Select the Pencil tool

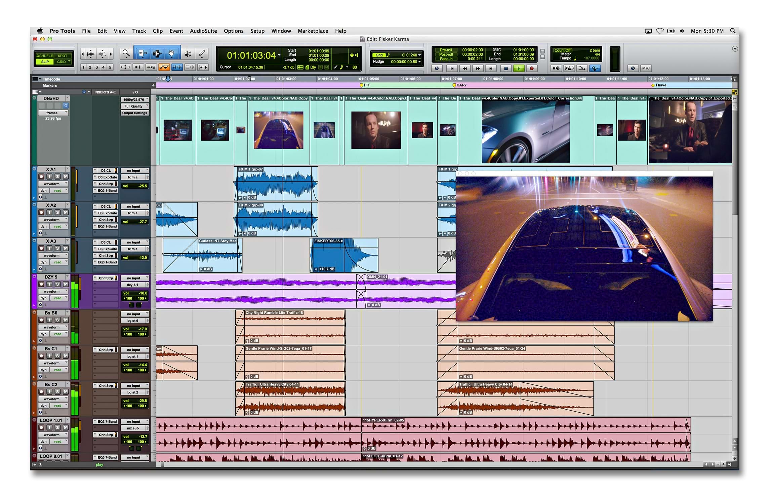point(202,53)
